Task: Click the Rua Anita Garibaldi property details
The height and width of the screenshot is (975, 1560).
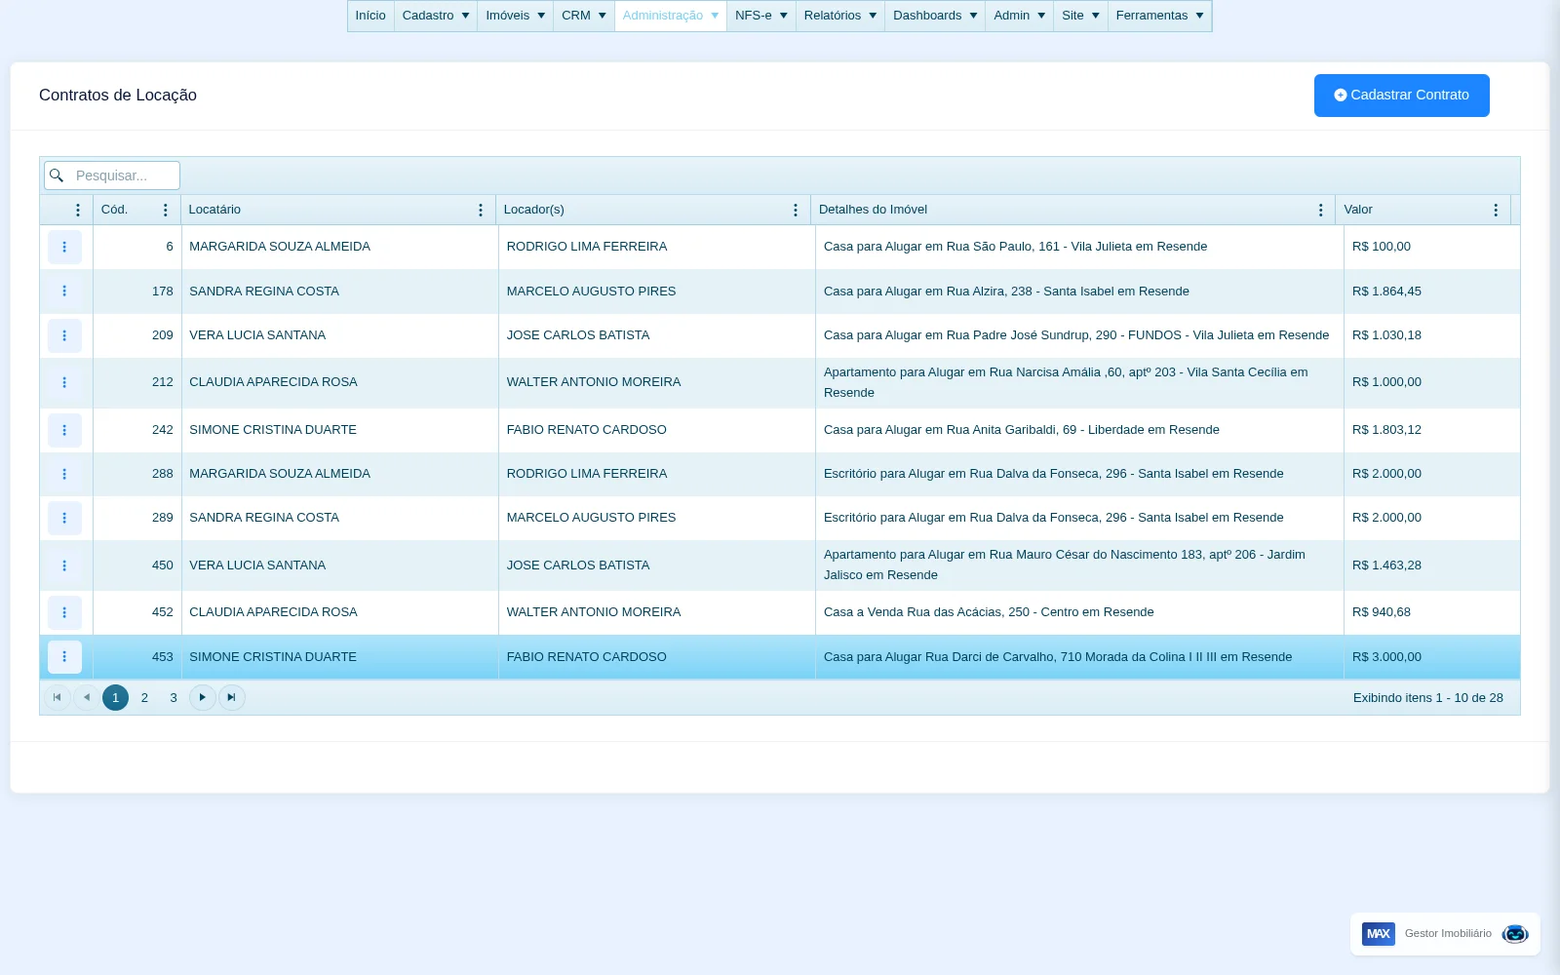Action: coord(1022,430)
